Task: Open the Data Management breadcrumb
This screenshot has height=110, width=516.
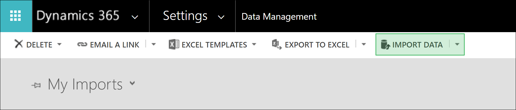Action: click(279, 17)
